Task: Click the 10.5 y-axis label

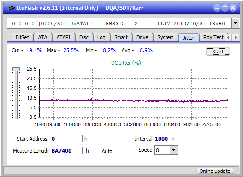Action: (x=31, y=98)
